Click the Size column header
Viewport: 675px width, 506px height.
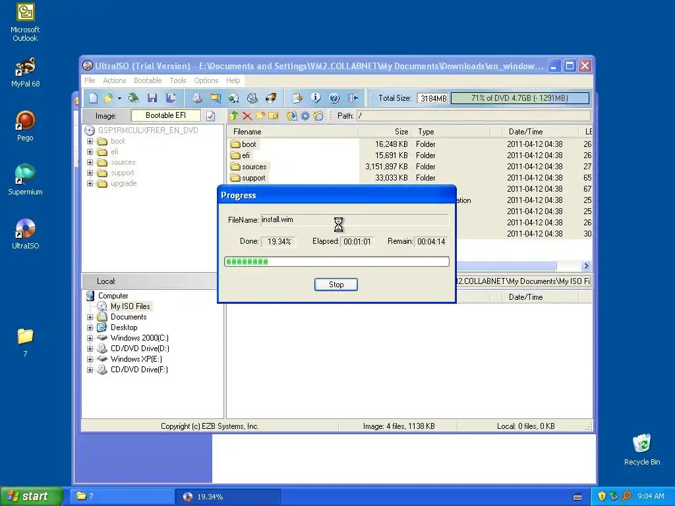coord(385,132)
